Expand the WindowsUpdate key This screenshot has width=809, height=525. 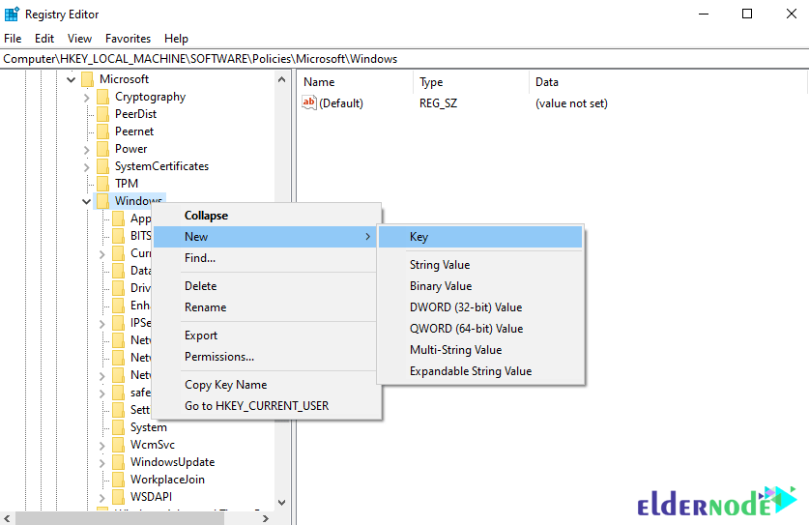pyautogui.click(x=102, y=463)
